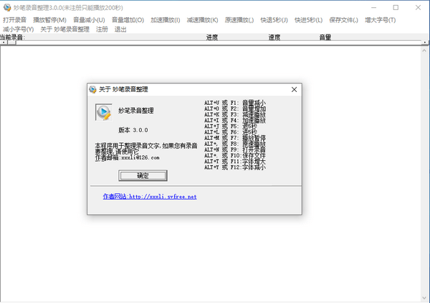Click 退出 in the menu bar
430x303 pixels.
tap(120, 29)
